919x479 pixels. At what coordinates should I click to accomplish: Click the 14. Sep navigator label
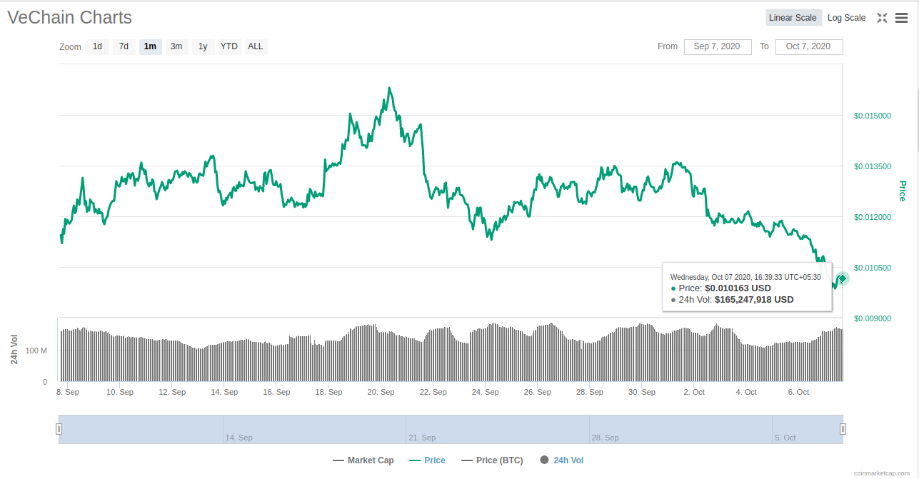(238, 438)
